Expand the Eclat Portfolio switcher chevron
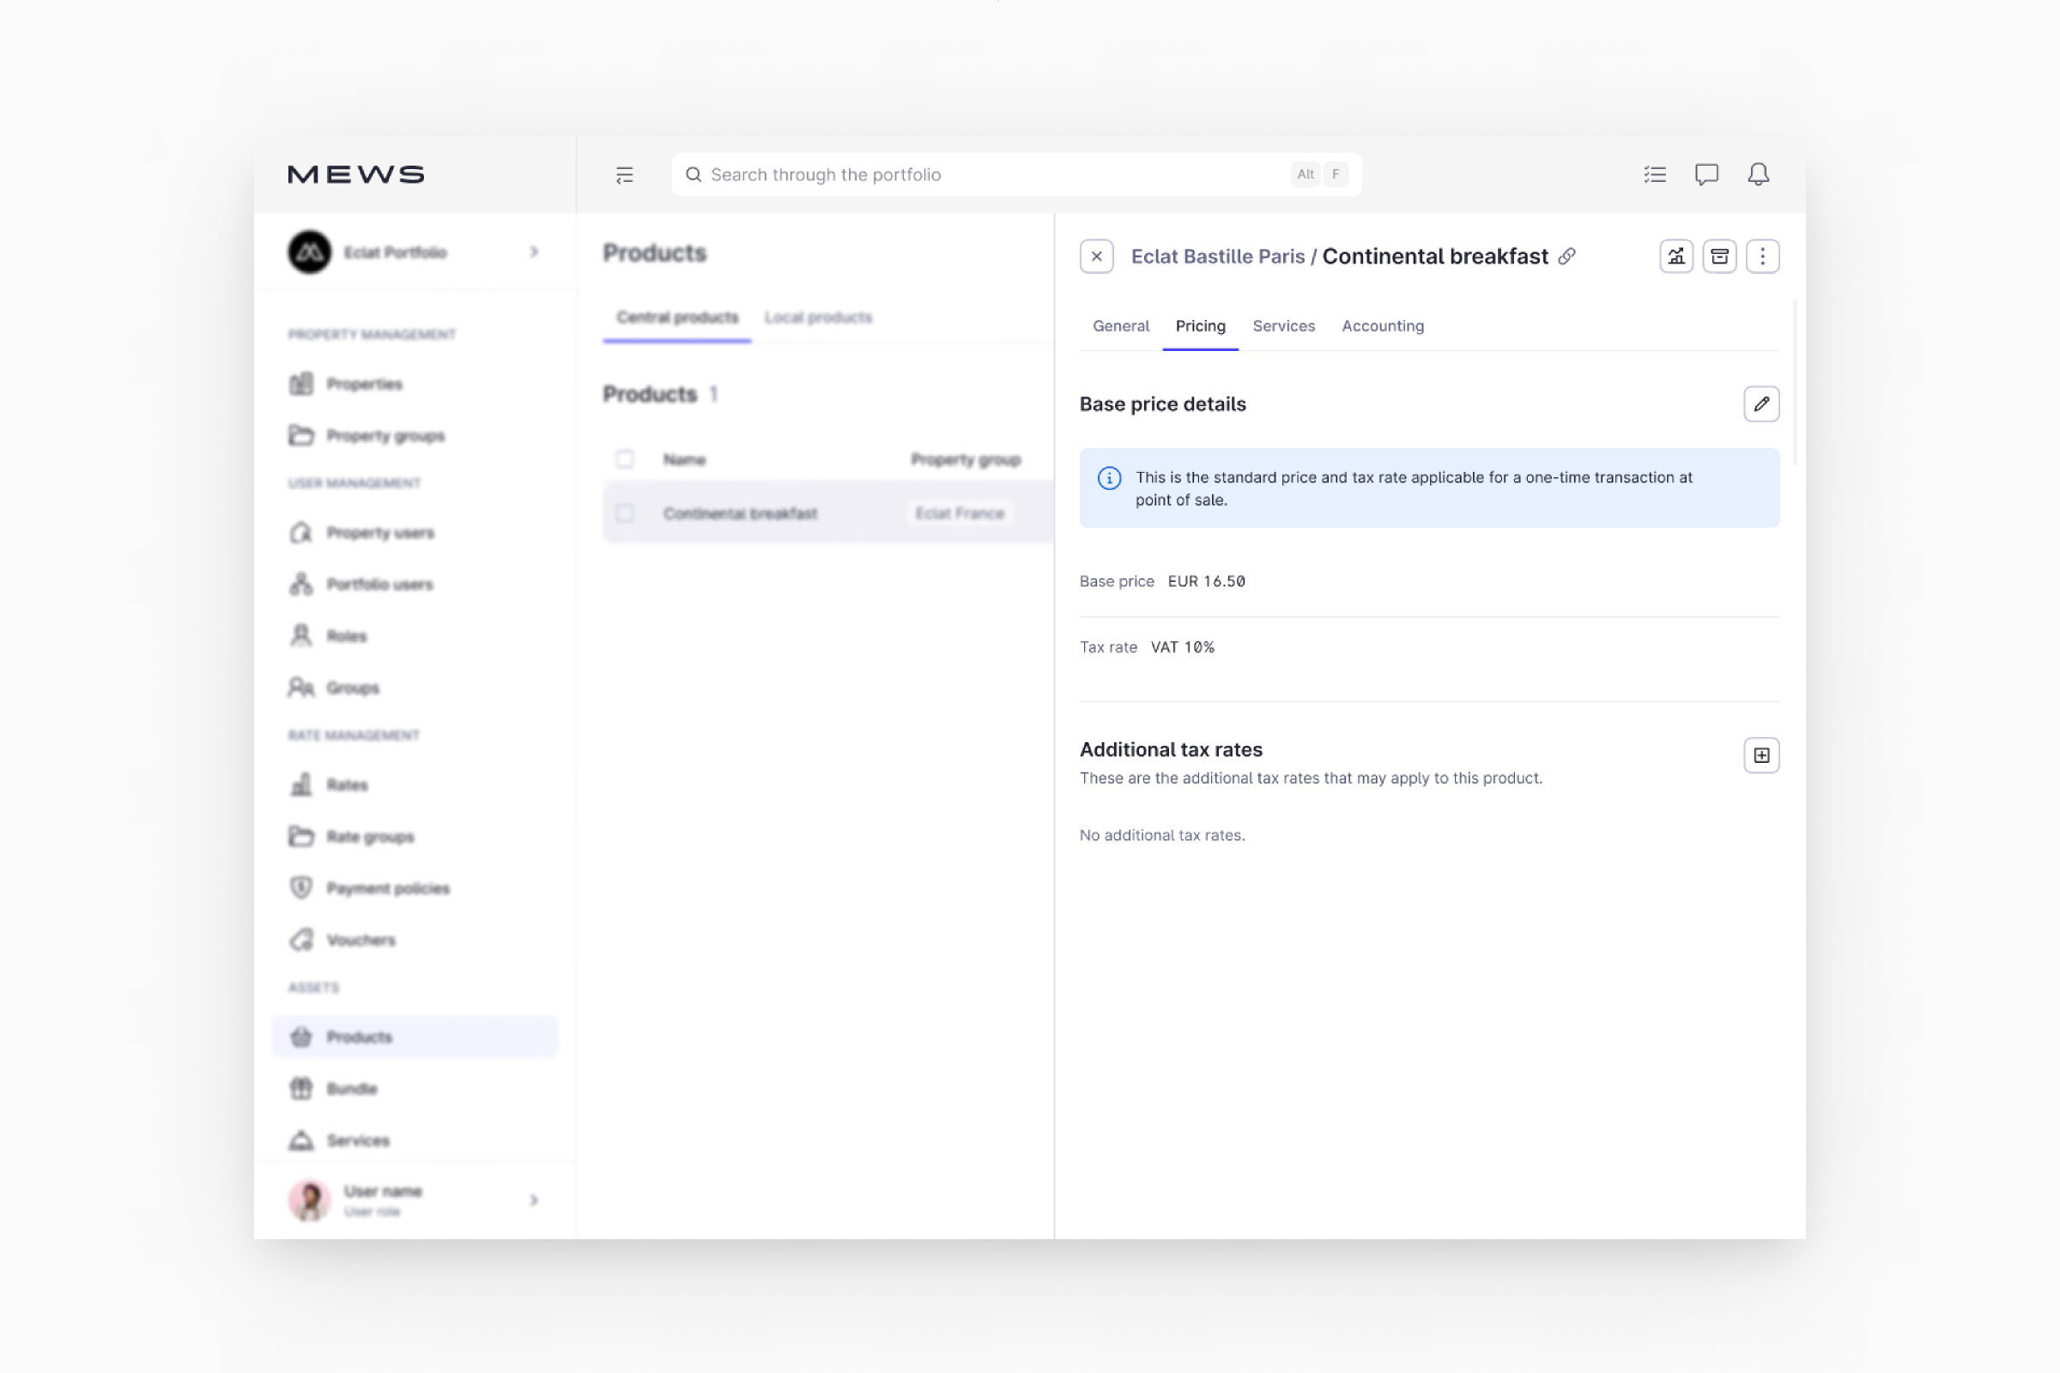The height and width of the screenshot is (1373, 2060). click(534, 252)
